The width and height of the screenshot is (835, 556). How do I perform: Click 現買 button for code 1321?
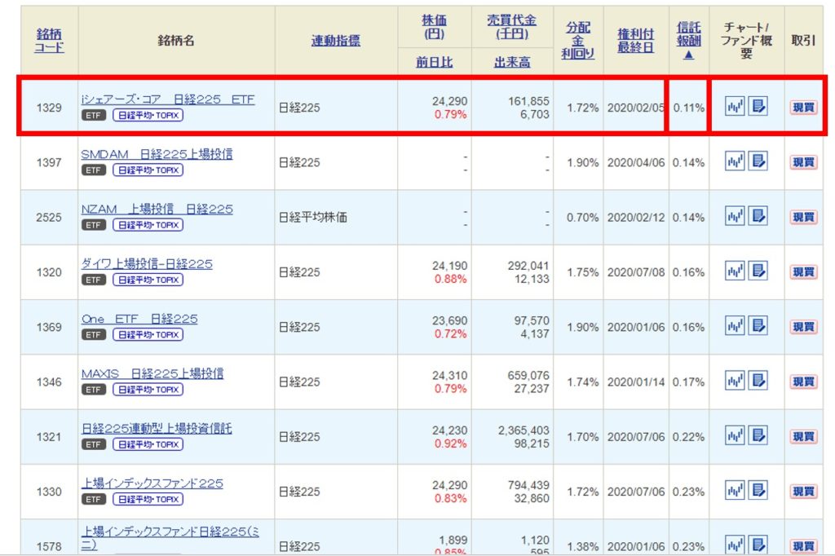(x=803, y=437)
